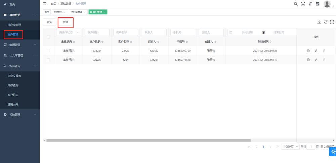Open the 10条/页 page size dropdown
The height and width of the screenshot is (163, 336).
pos(290,147)
